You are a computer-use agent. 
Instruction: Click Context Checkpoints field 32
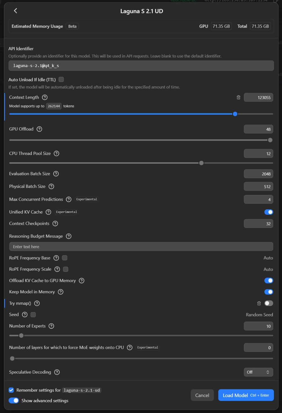click(258, 224)
